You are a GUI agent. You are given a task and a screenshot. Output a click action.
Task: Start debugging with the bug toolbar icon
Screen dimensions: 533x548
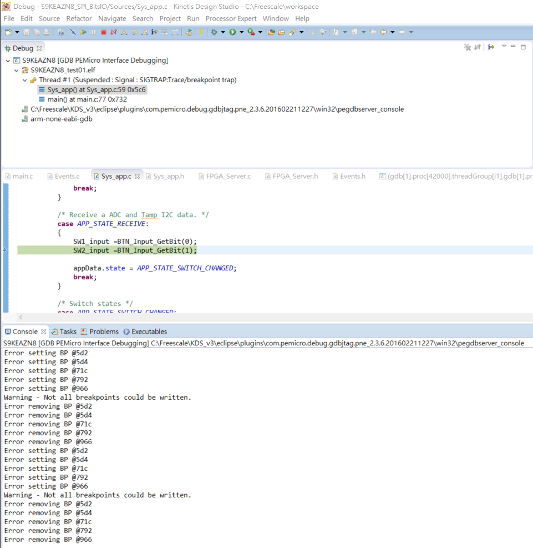(x=215, y=32)
